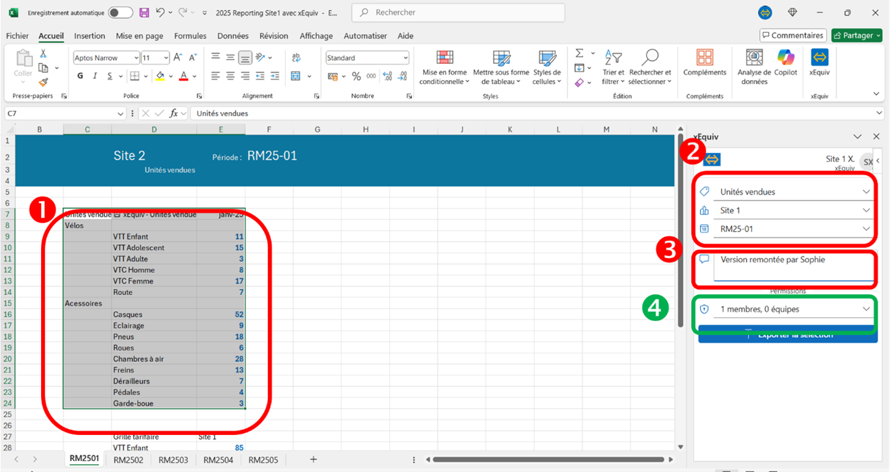Viewport: 890px width, 472px height.
Task: Click the Mettre sous forme de tableau button
Action: pyautogui.click(x=501, y=67)
